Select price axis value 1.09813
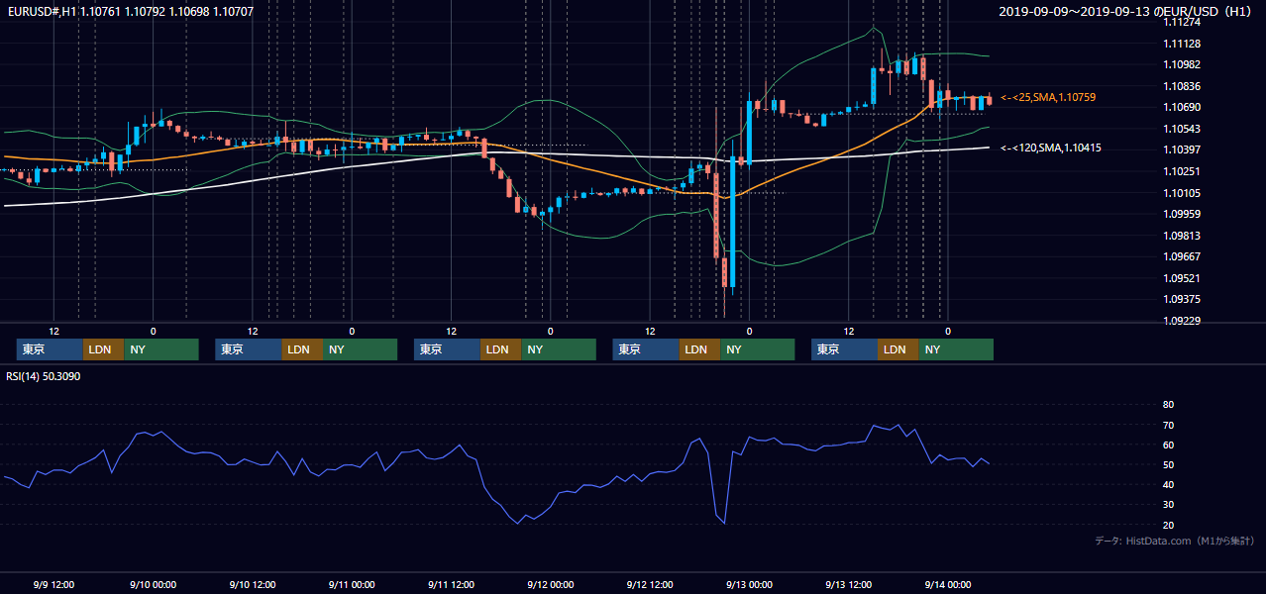The height and width of the screenshot is (594, 1266). tap(1182, 236)
